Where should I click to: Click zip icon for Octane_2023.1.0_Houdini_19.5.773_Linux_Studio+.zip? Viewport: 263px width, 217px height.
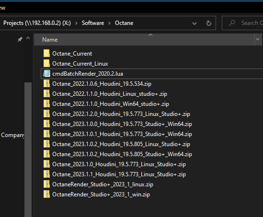pos(46,164)
